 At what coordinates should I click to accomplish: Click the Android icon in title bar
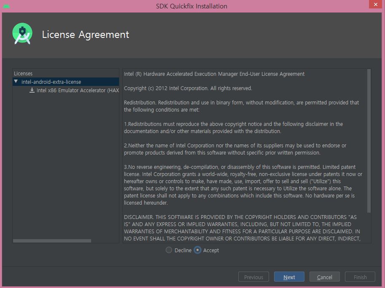click(x=6, y=6)
